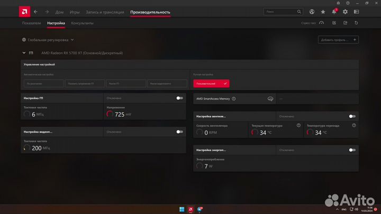Screen dimensions: 381x214
Task: Click the reset settings circular arrow icon
Action: pyautogui.click(x=356, y=23)
